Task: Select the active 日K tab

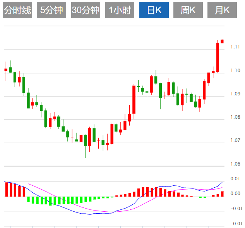Action: [154, 10]
